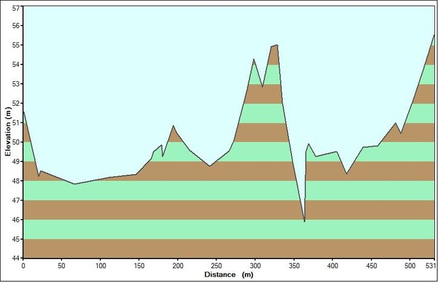Click the deepest dip bottom near 46 m elevation

tap(304, 221)
